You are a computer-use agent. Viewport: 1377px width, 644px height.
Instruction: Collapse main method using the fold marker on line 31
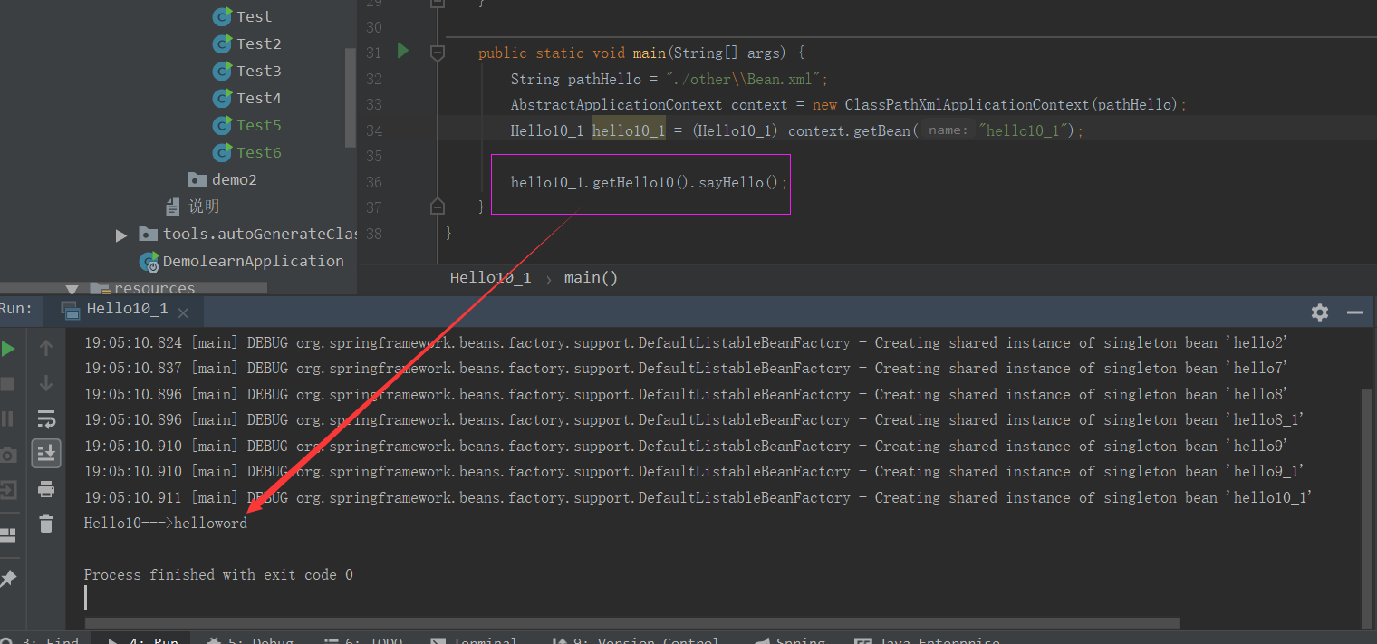(438, 53)
